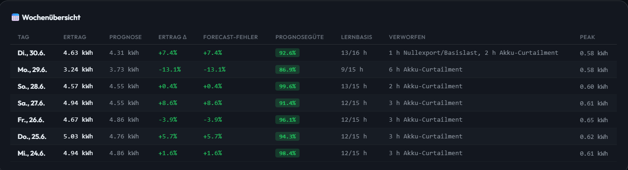Select the Prognosegüte badge 92.6%

click(287, 53)
